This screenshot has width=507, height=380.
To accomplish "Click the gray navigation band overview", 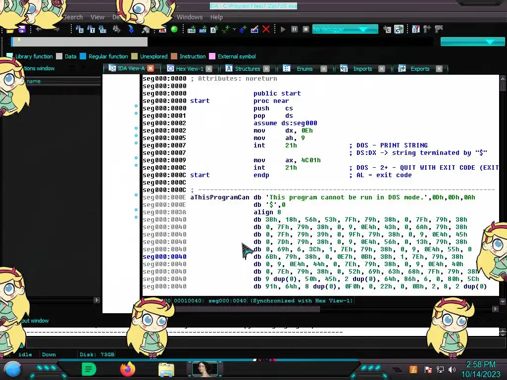I will 79,42.
